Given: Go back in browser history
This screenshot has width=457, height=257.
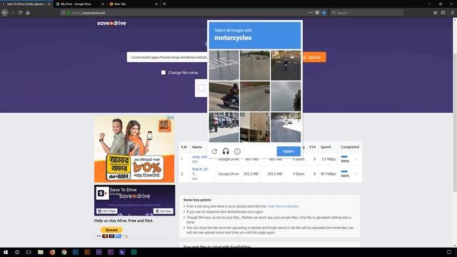Looking at the screenshot, I should [5, 13].
